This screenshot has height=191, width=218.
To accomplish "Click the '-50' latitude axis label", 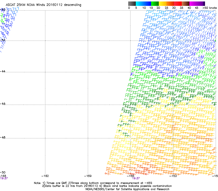I will point(3,172).
